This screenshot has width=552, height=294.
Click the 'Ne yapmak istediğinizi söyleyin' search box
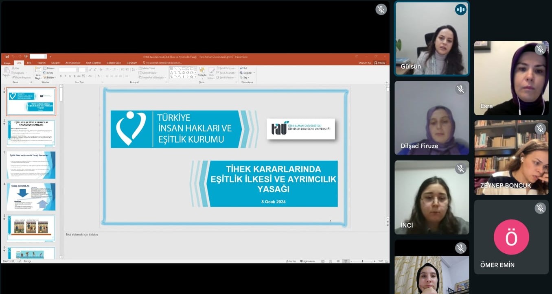pyautogui.click(x=163, y=63)
